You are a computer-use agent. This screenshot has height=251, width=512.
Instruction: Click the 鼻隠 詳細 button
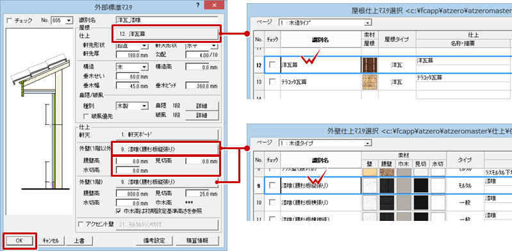click(202, 106)
